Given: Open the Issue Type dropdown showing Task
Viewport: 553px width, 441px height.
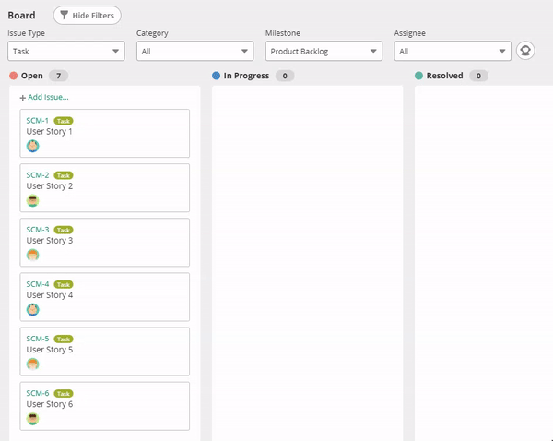Looking at the screenshot, I should 66,51.
